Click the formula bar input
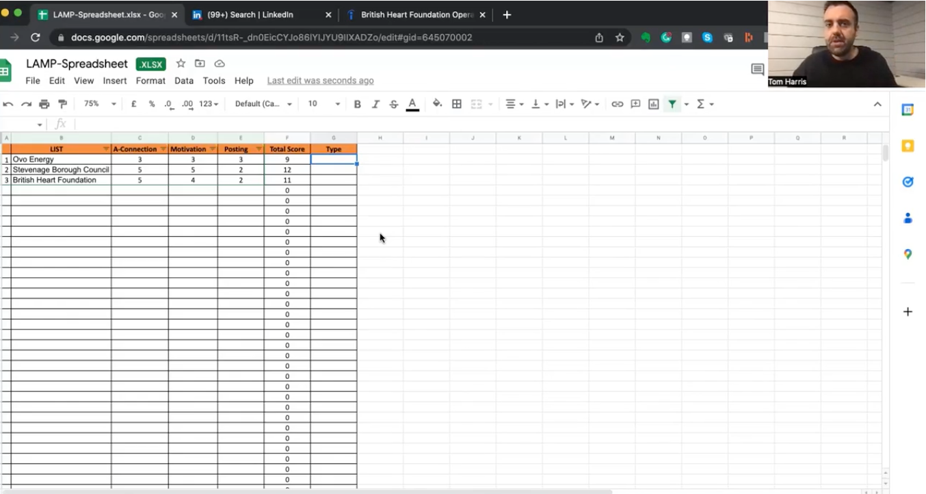Viewport: 926px width, 494px height. point(479,124)
